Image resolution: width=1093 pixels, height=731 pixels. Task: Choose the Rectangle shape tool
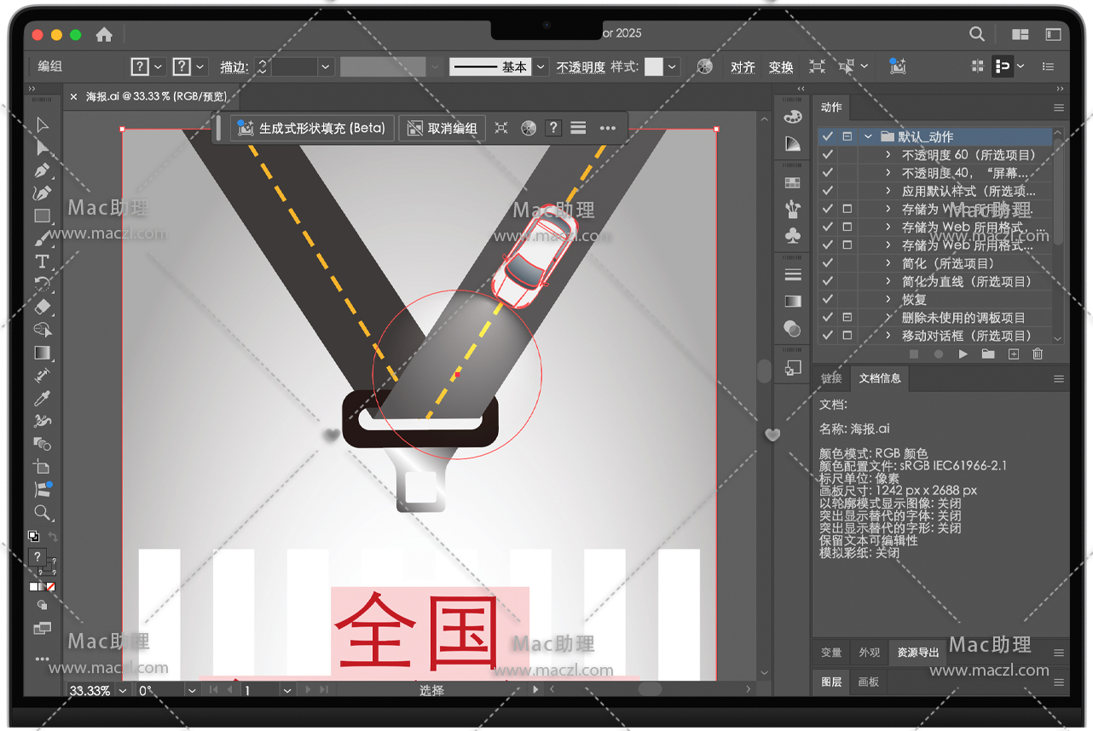click(x=42, y=216)
